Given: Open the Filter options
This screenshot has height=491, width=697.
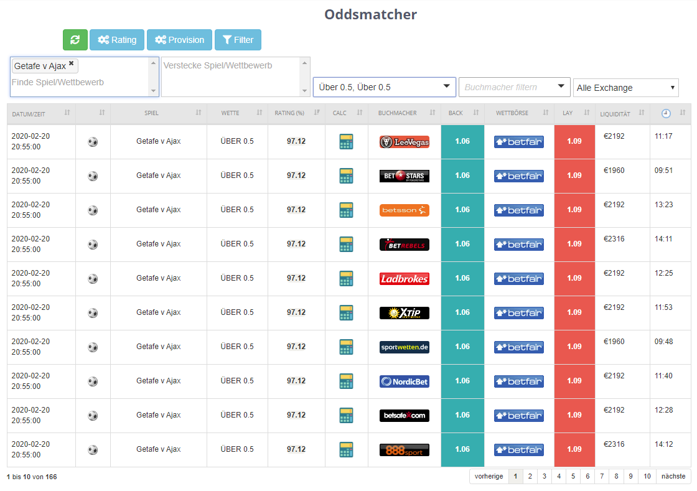Looking at the screenshot, I should [238, 40].
